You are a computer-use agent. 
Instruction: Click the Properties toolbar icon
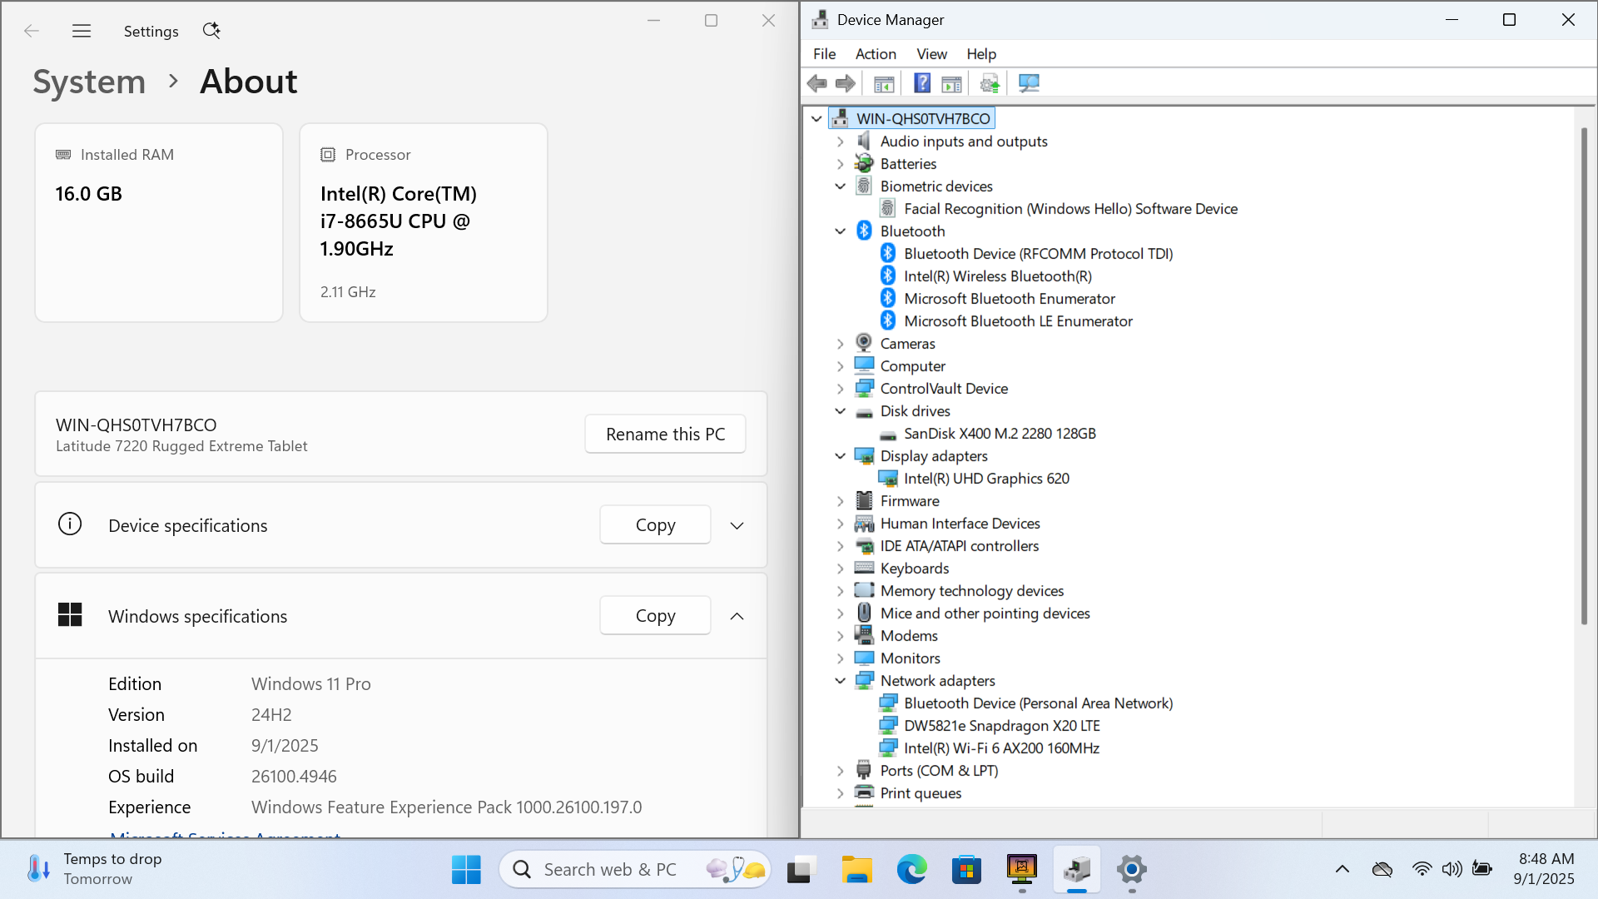click(x=951, y=83)
